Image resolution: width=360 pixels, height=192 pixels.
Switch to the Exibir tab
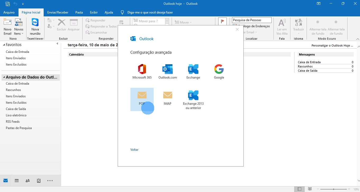(x=94, y=12)
